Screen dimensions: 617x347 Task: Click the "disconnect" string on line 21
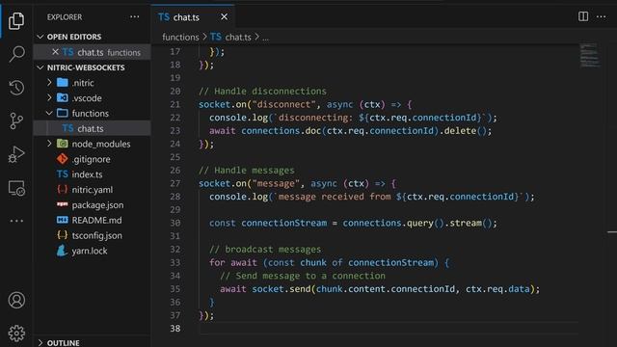(x=284, y=104)
